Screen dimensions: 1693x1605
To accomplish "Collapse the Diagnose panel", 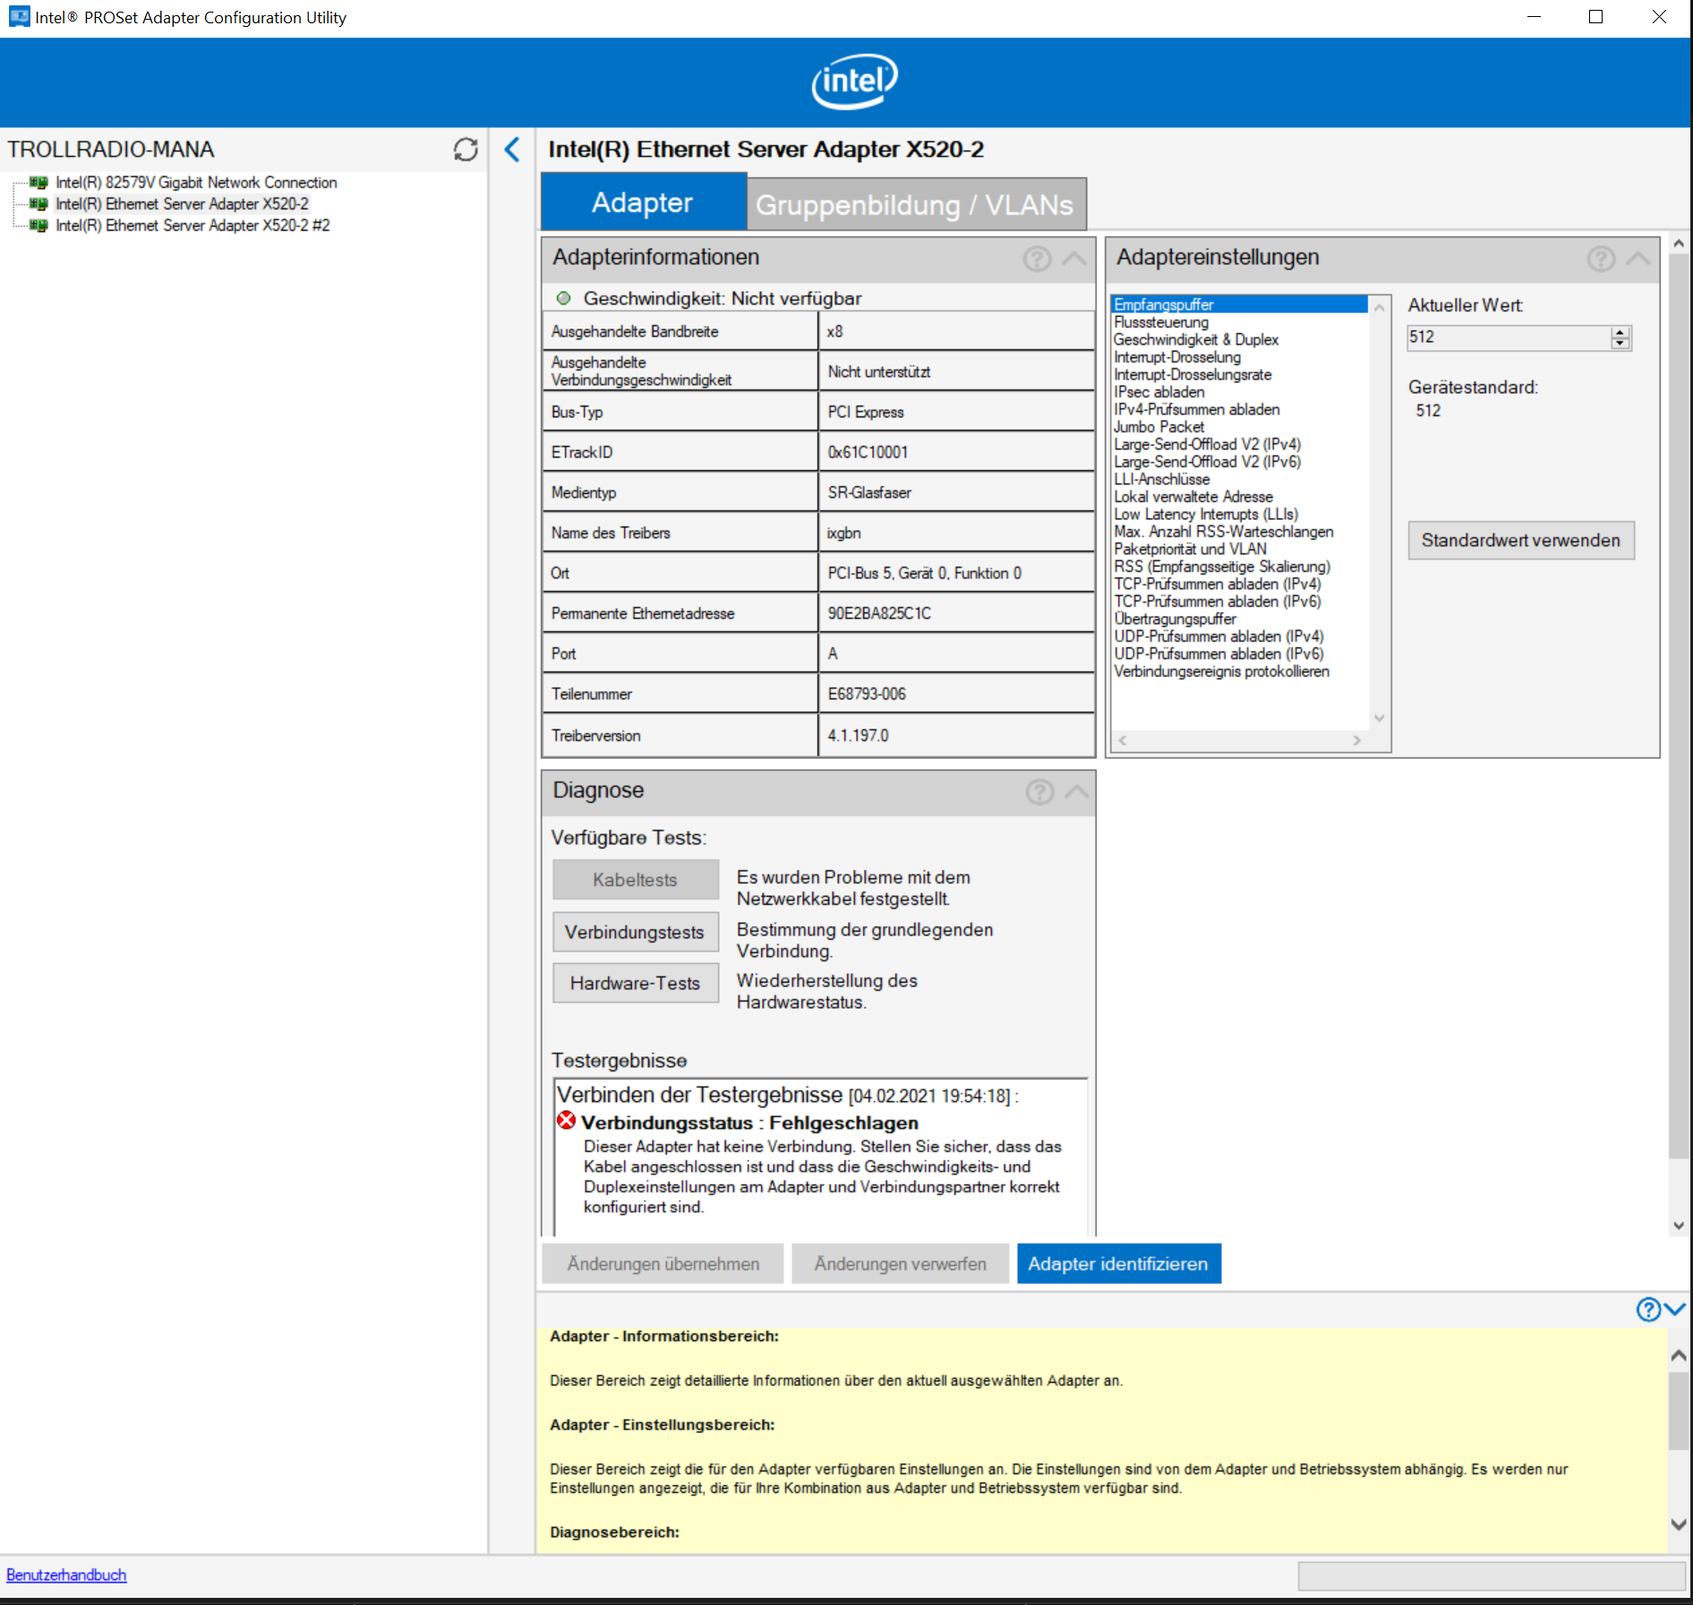I will tap(1077, 791).
